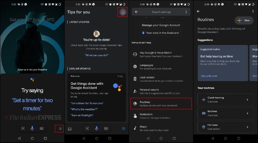The width and height of the screenshot is (258, 143).
Task: Open Google Lens on the Try saying screen
Action: tap(23, 128)
